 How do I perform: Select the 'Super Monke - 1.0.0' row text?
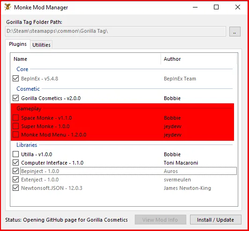point(45,126)
